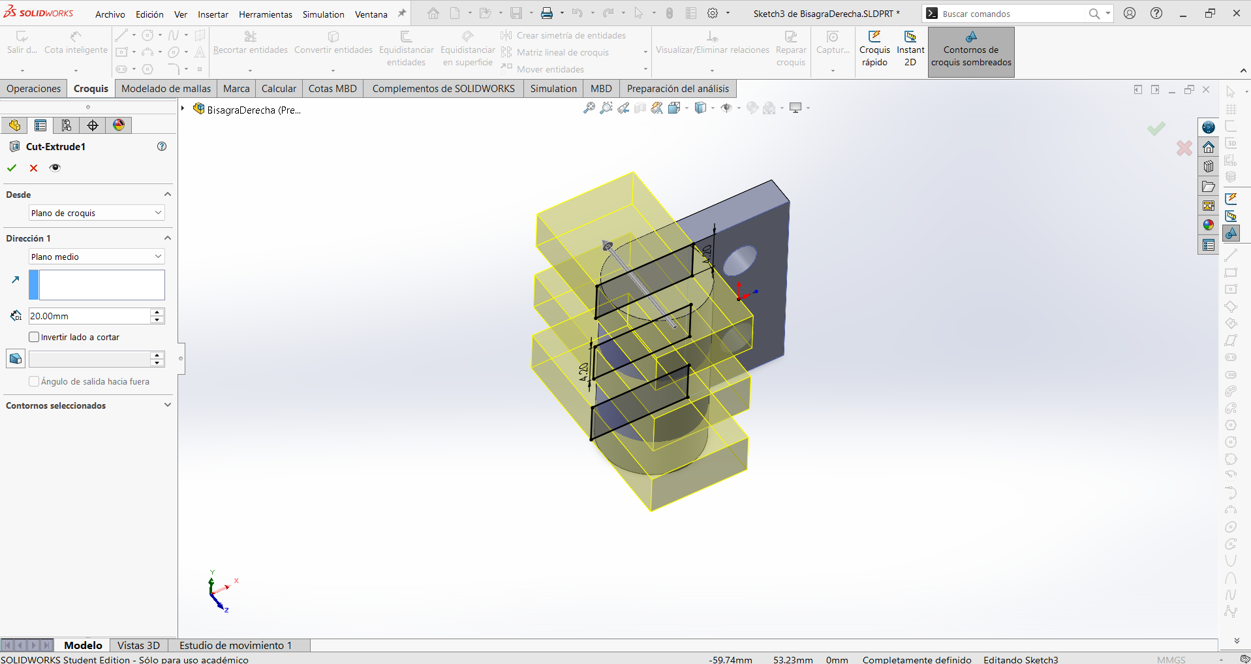Expand the BisagraDerecha tree node arrow
Viewport: 1251px width, 664px height.
coord(183,108)
